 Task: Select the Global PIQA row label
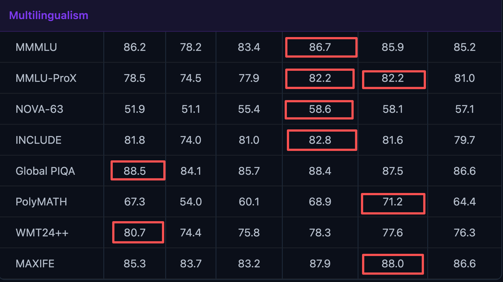point(45,171)
